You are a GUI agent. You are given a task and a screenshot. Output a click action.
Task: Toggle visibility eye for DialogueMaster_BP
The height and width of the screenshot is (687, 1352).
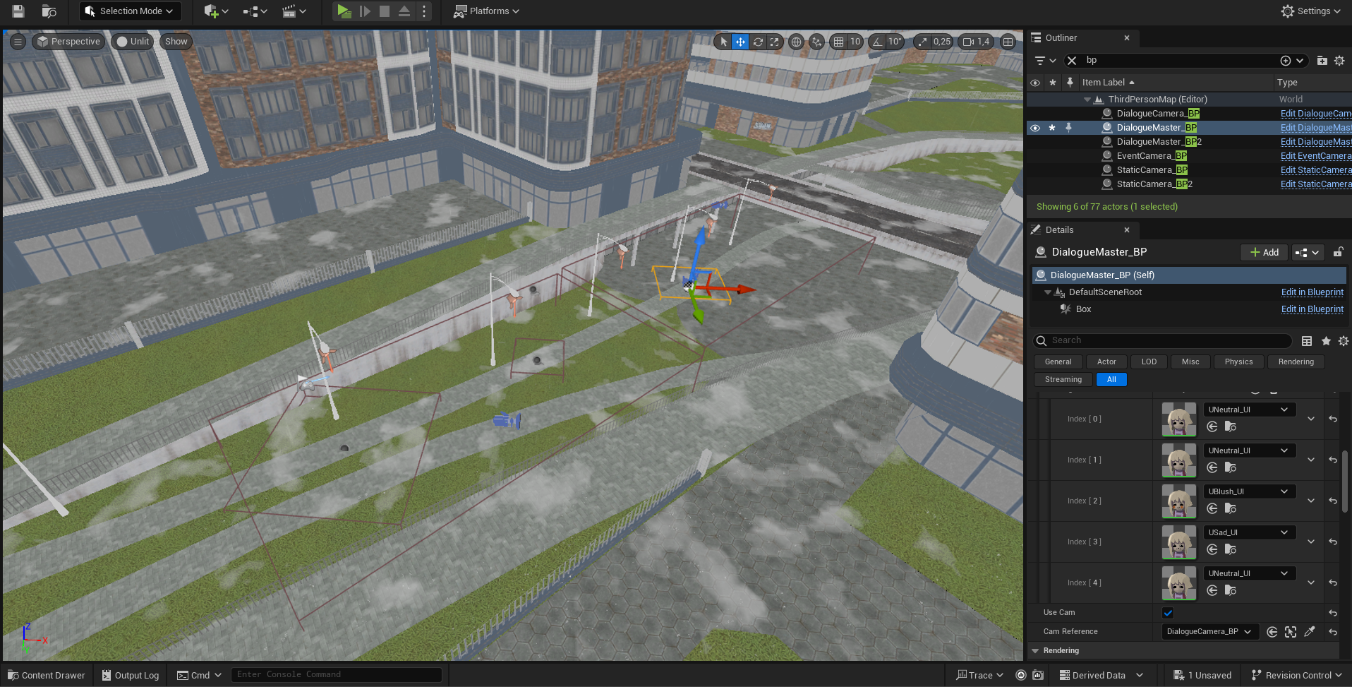pos(1035,128)
